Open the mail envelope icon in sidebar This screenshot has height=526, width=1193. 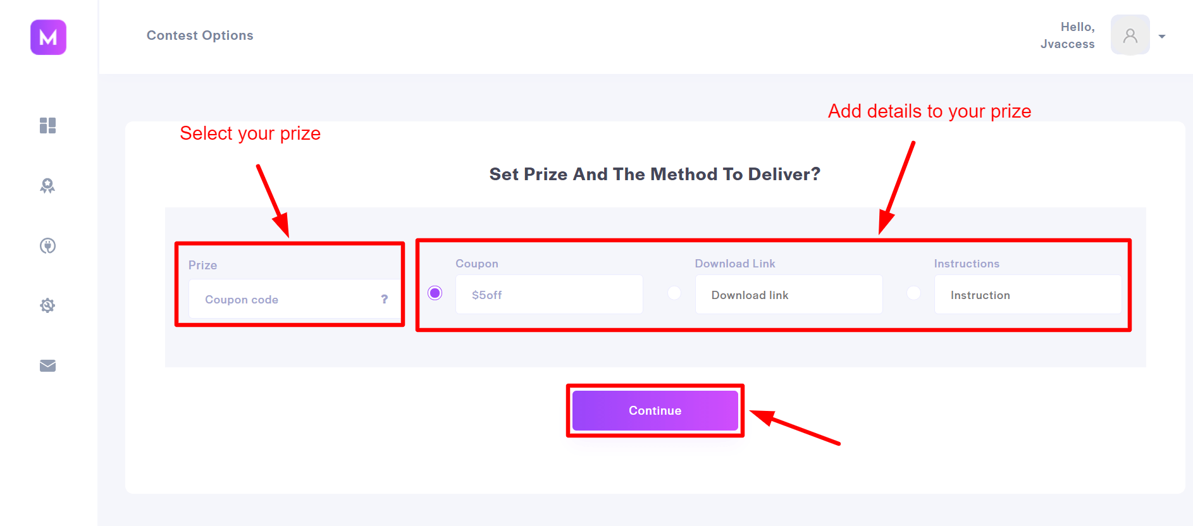48,366
